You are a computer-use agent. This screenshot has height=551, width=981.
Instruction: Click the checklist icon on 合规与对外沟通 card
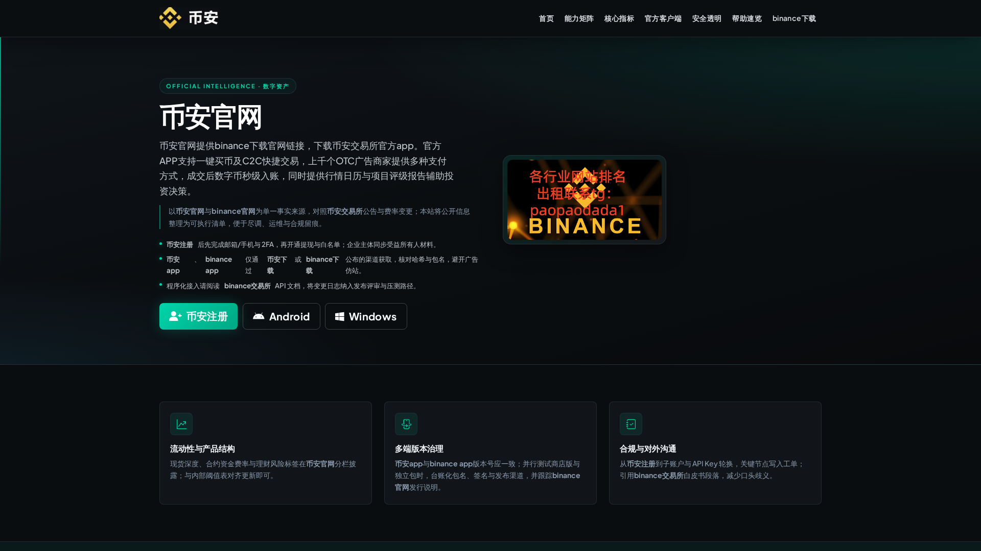tap(631, 424)
